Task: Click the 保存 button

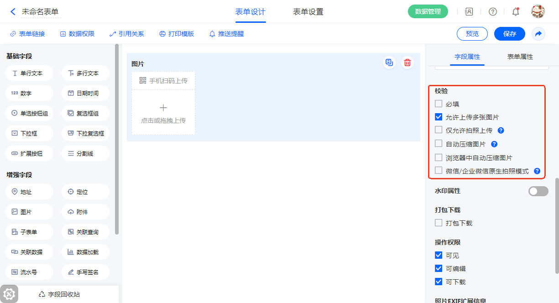Action: (509, 34)
